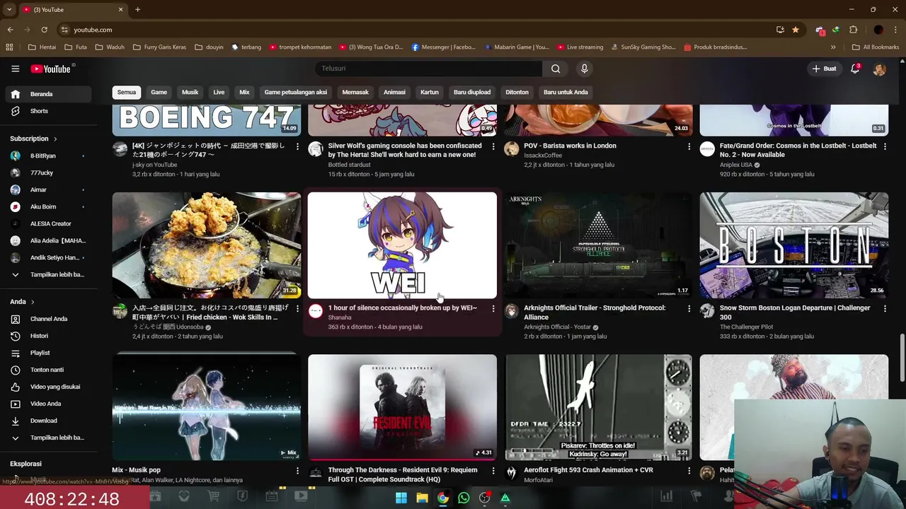The height and width of the screenshot is (509, 906).
Task: Open Shorts from the sidebar
Action: coord(48,111)
